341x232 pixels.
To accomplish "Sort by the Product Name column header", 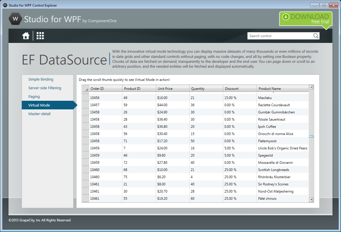I will pos(283,89).
